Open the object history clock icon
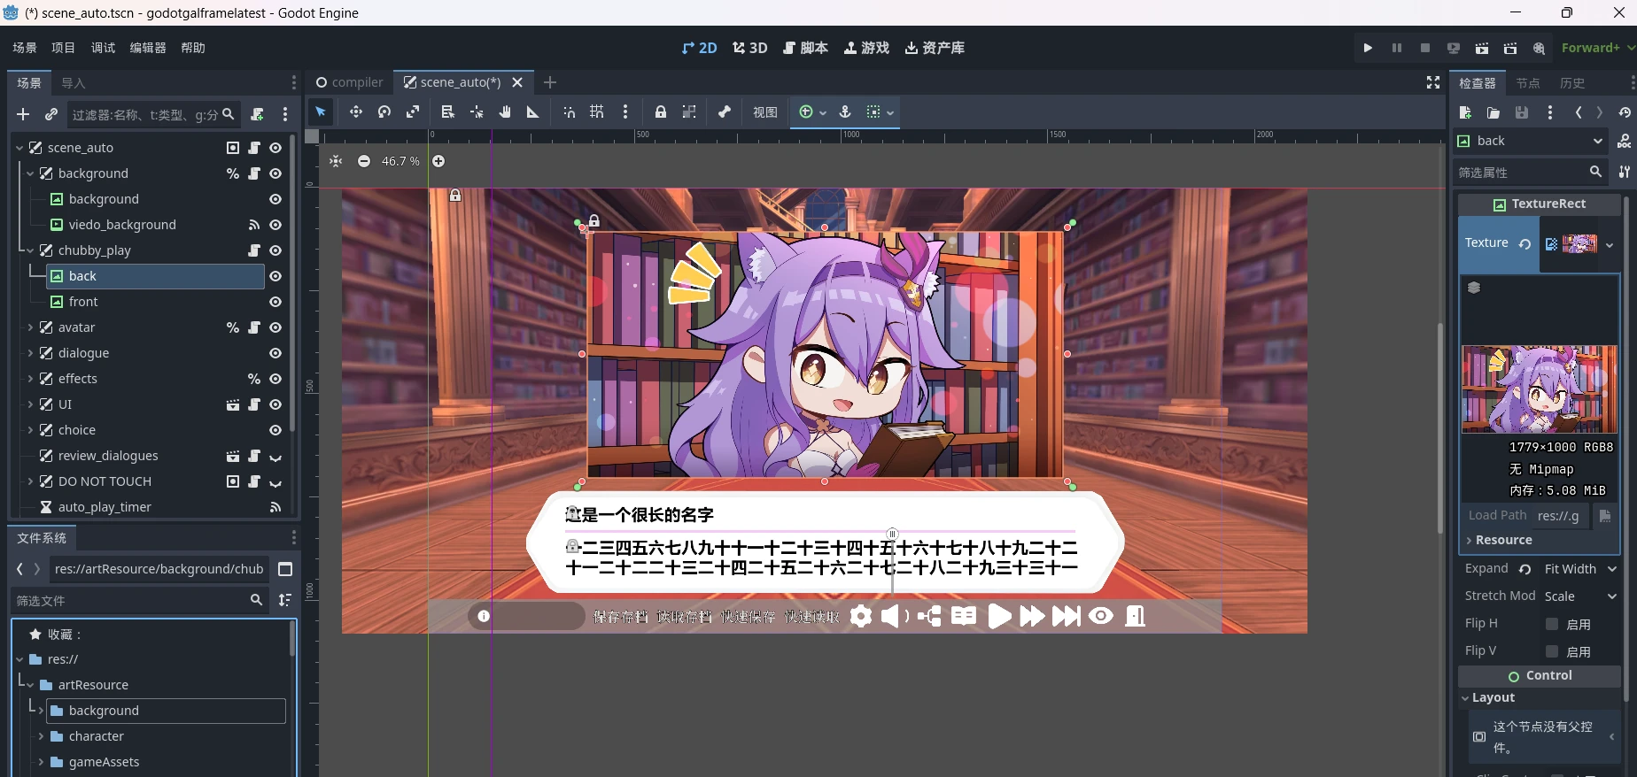 (x=1625, y=112)
